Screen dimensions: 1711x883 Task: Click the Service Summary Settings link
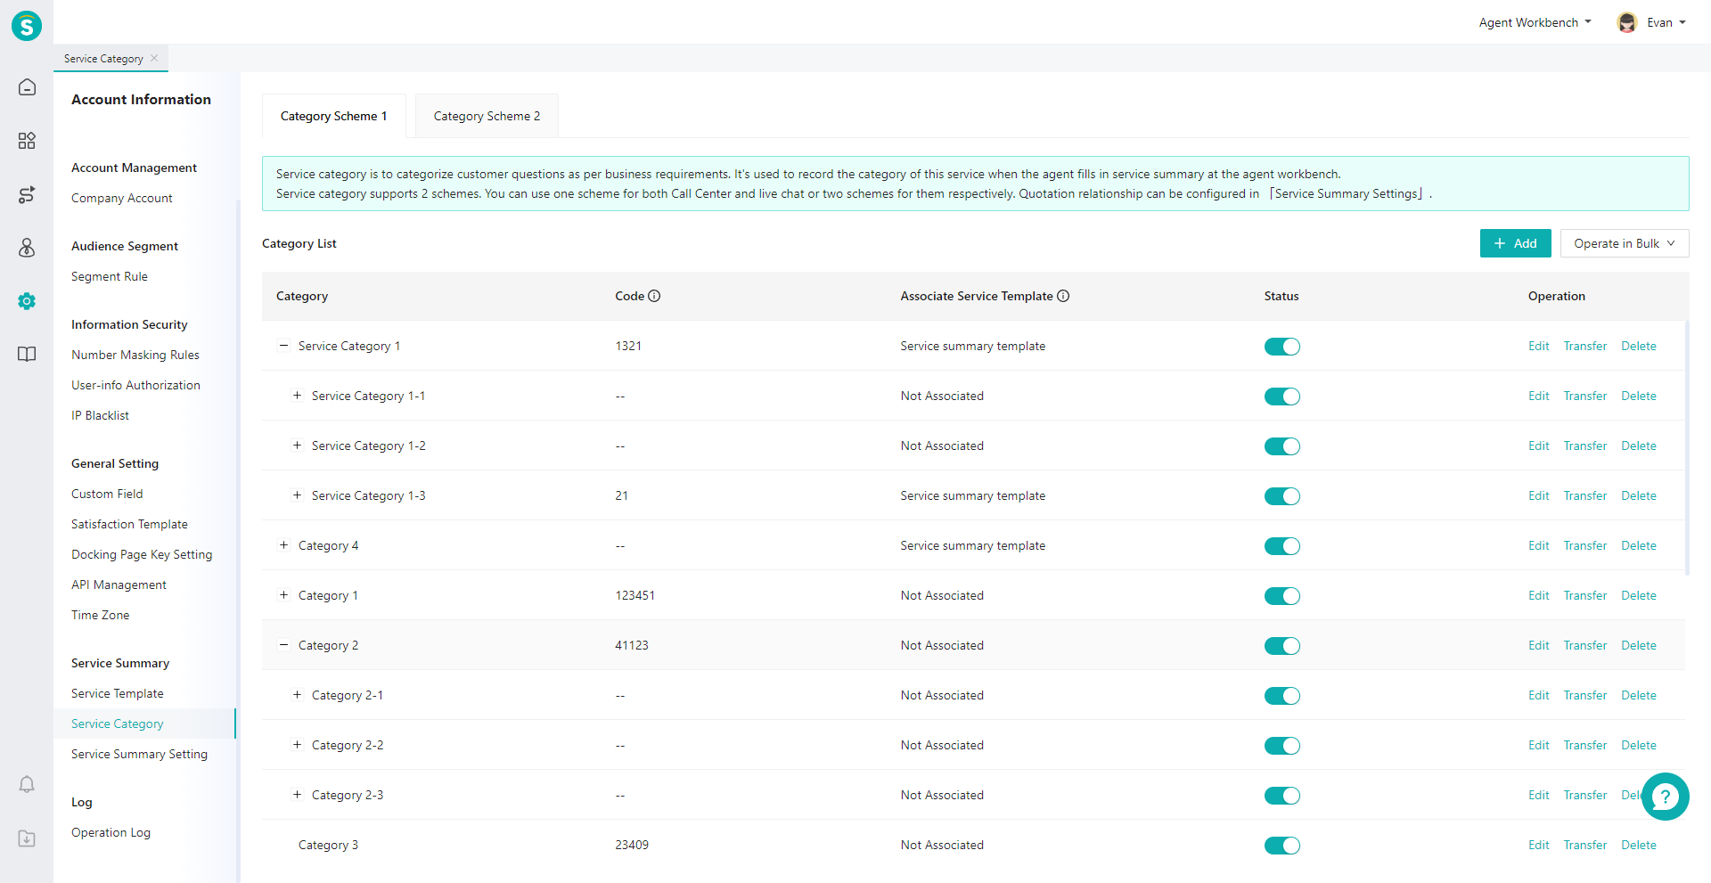(1347, 193)
